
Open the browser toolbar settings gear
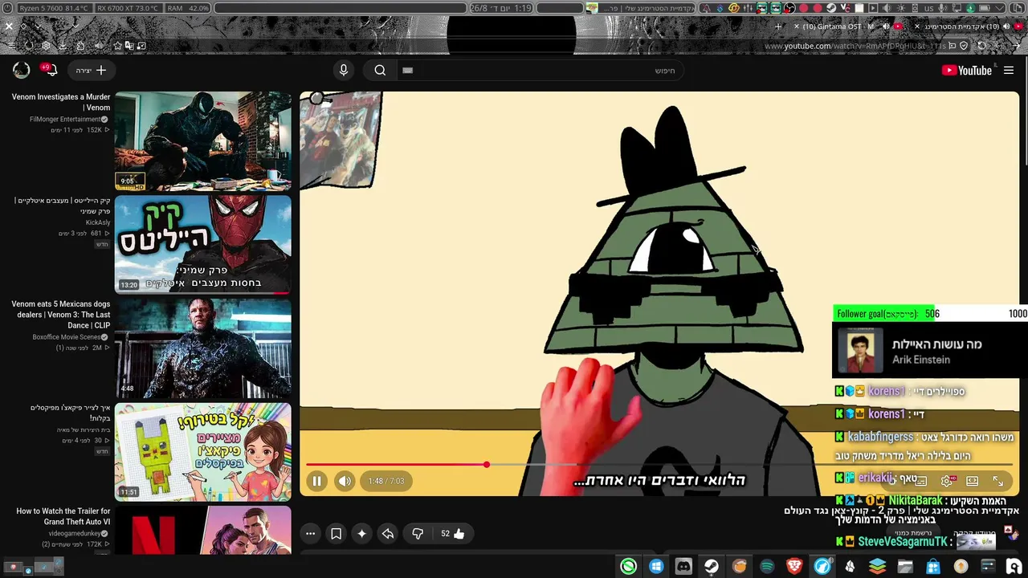47,46
